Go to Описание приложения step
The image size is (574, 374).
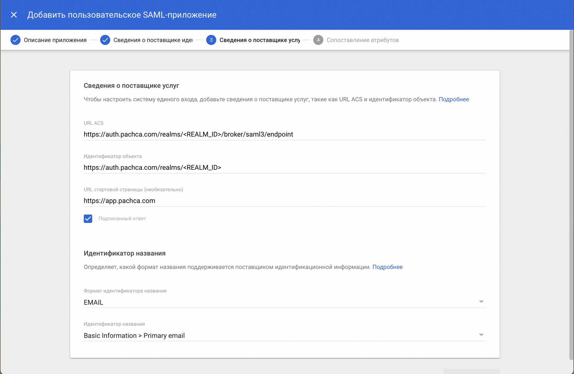[55, 40]
